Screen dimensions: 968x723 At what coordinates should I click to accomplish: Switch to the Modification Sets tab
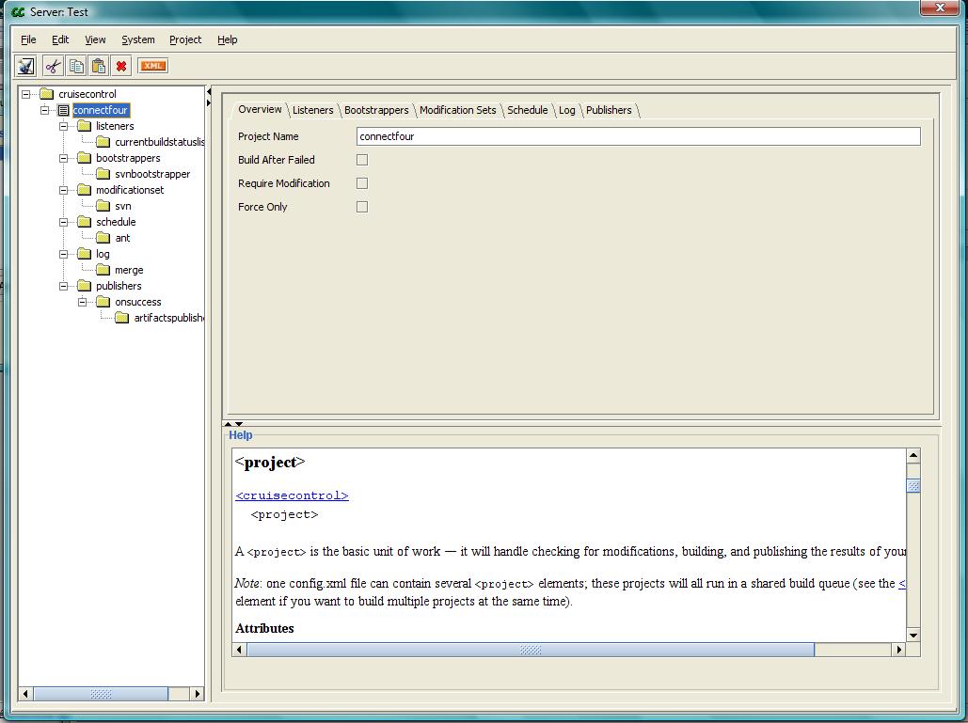click(457, 110)
